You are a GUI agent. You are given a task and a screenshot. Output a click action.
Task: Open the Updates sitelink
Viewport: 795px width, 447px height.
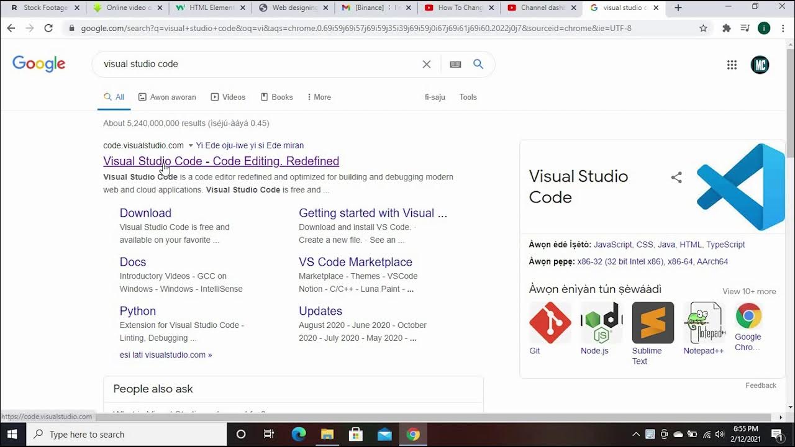320,311
